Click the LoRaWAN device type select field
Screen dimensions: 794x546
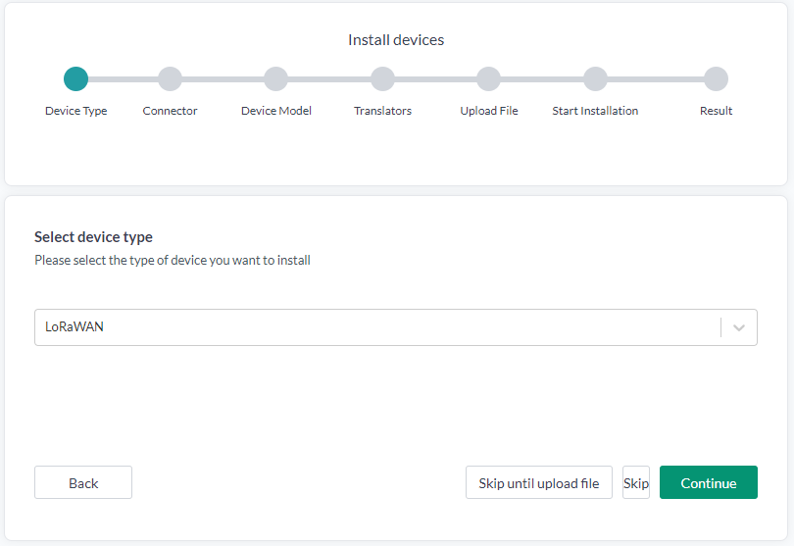coord(396,327)
